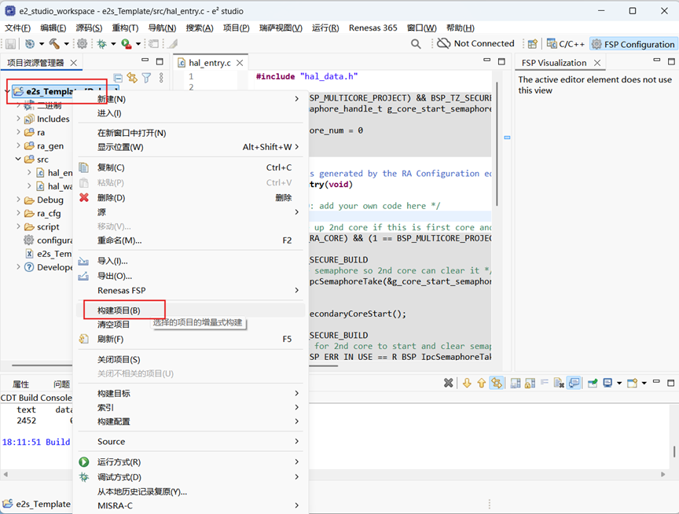Click the console right scroll arrow
Viewport: 679px width, 514px height.
click(663, 474)
